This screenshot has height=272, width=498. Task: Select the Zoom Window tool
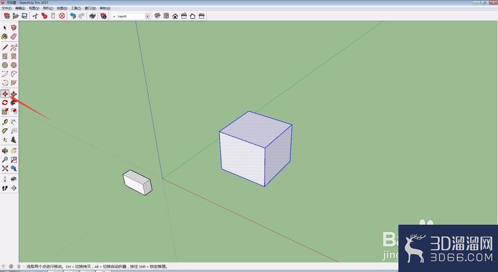[13, 159]
